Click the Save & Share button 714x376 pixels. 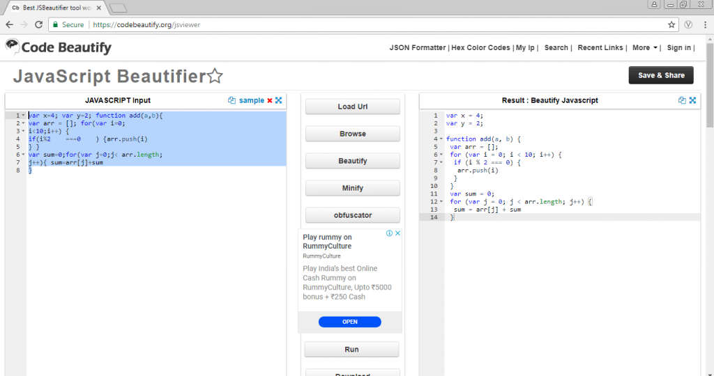coord(661,75)
